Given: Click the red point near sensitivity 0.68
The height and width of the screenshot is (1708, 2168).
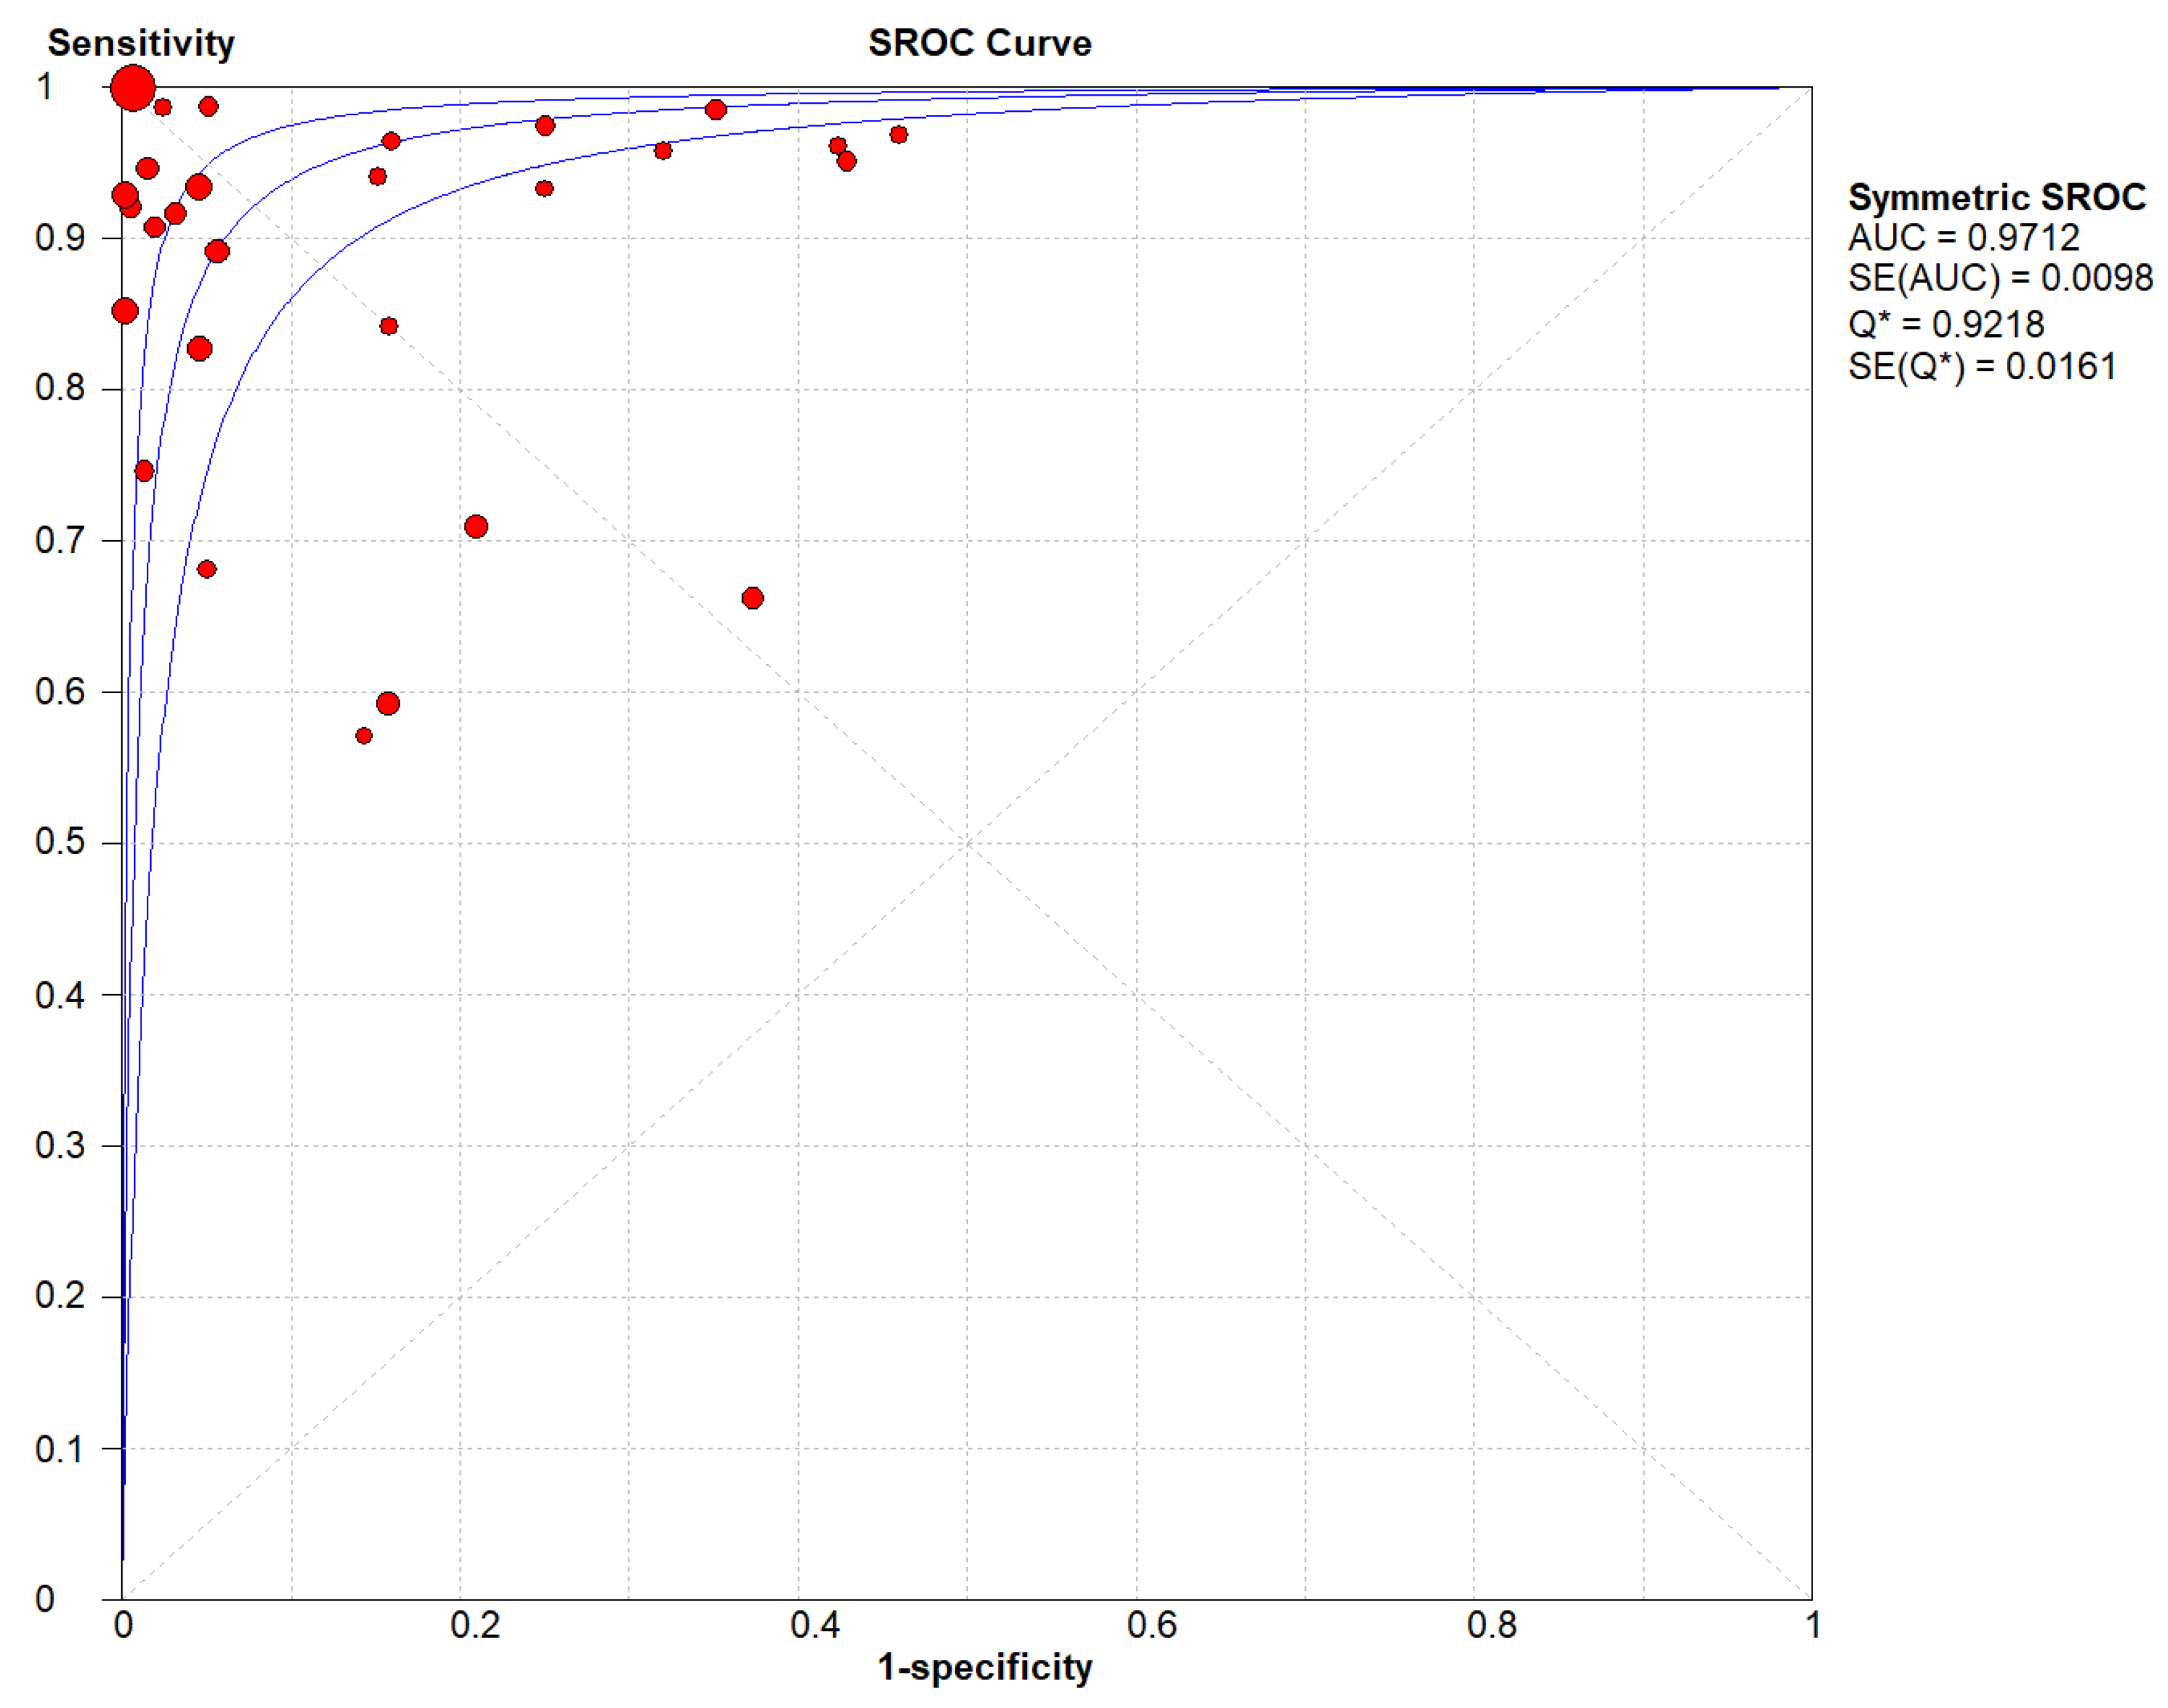Looking at the screenshot, I should coord(207,569).
